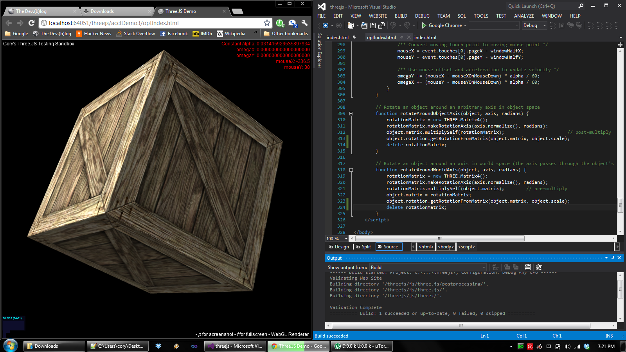Viewport: 626px width, 352px height.
Task: Start debugging with the green play arrow
Action: pyautogui.click(x=424, y=25)
